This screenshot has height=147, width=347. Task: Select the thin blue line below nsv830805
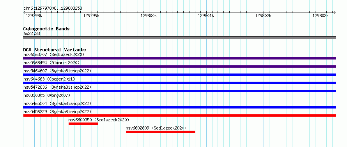[x=179, y=99]
